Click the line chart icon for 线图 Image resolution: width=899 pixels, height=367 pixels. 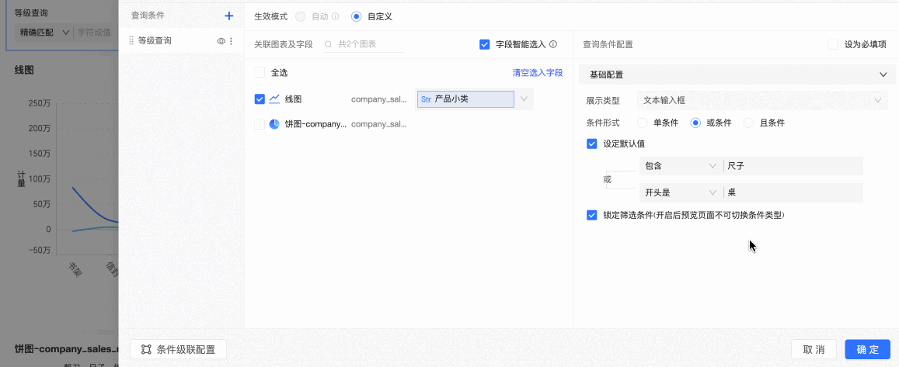tap(274, 99)
